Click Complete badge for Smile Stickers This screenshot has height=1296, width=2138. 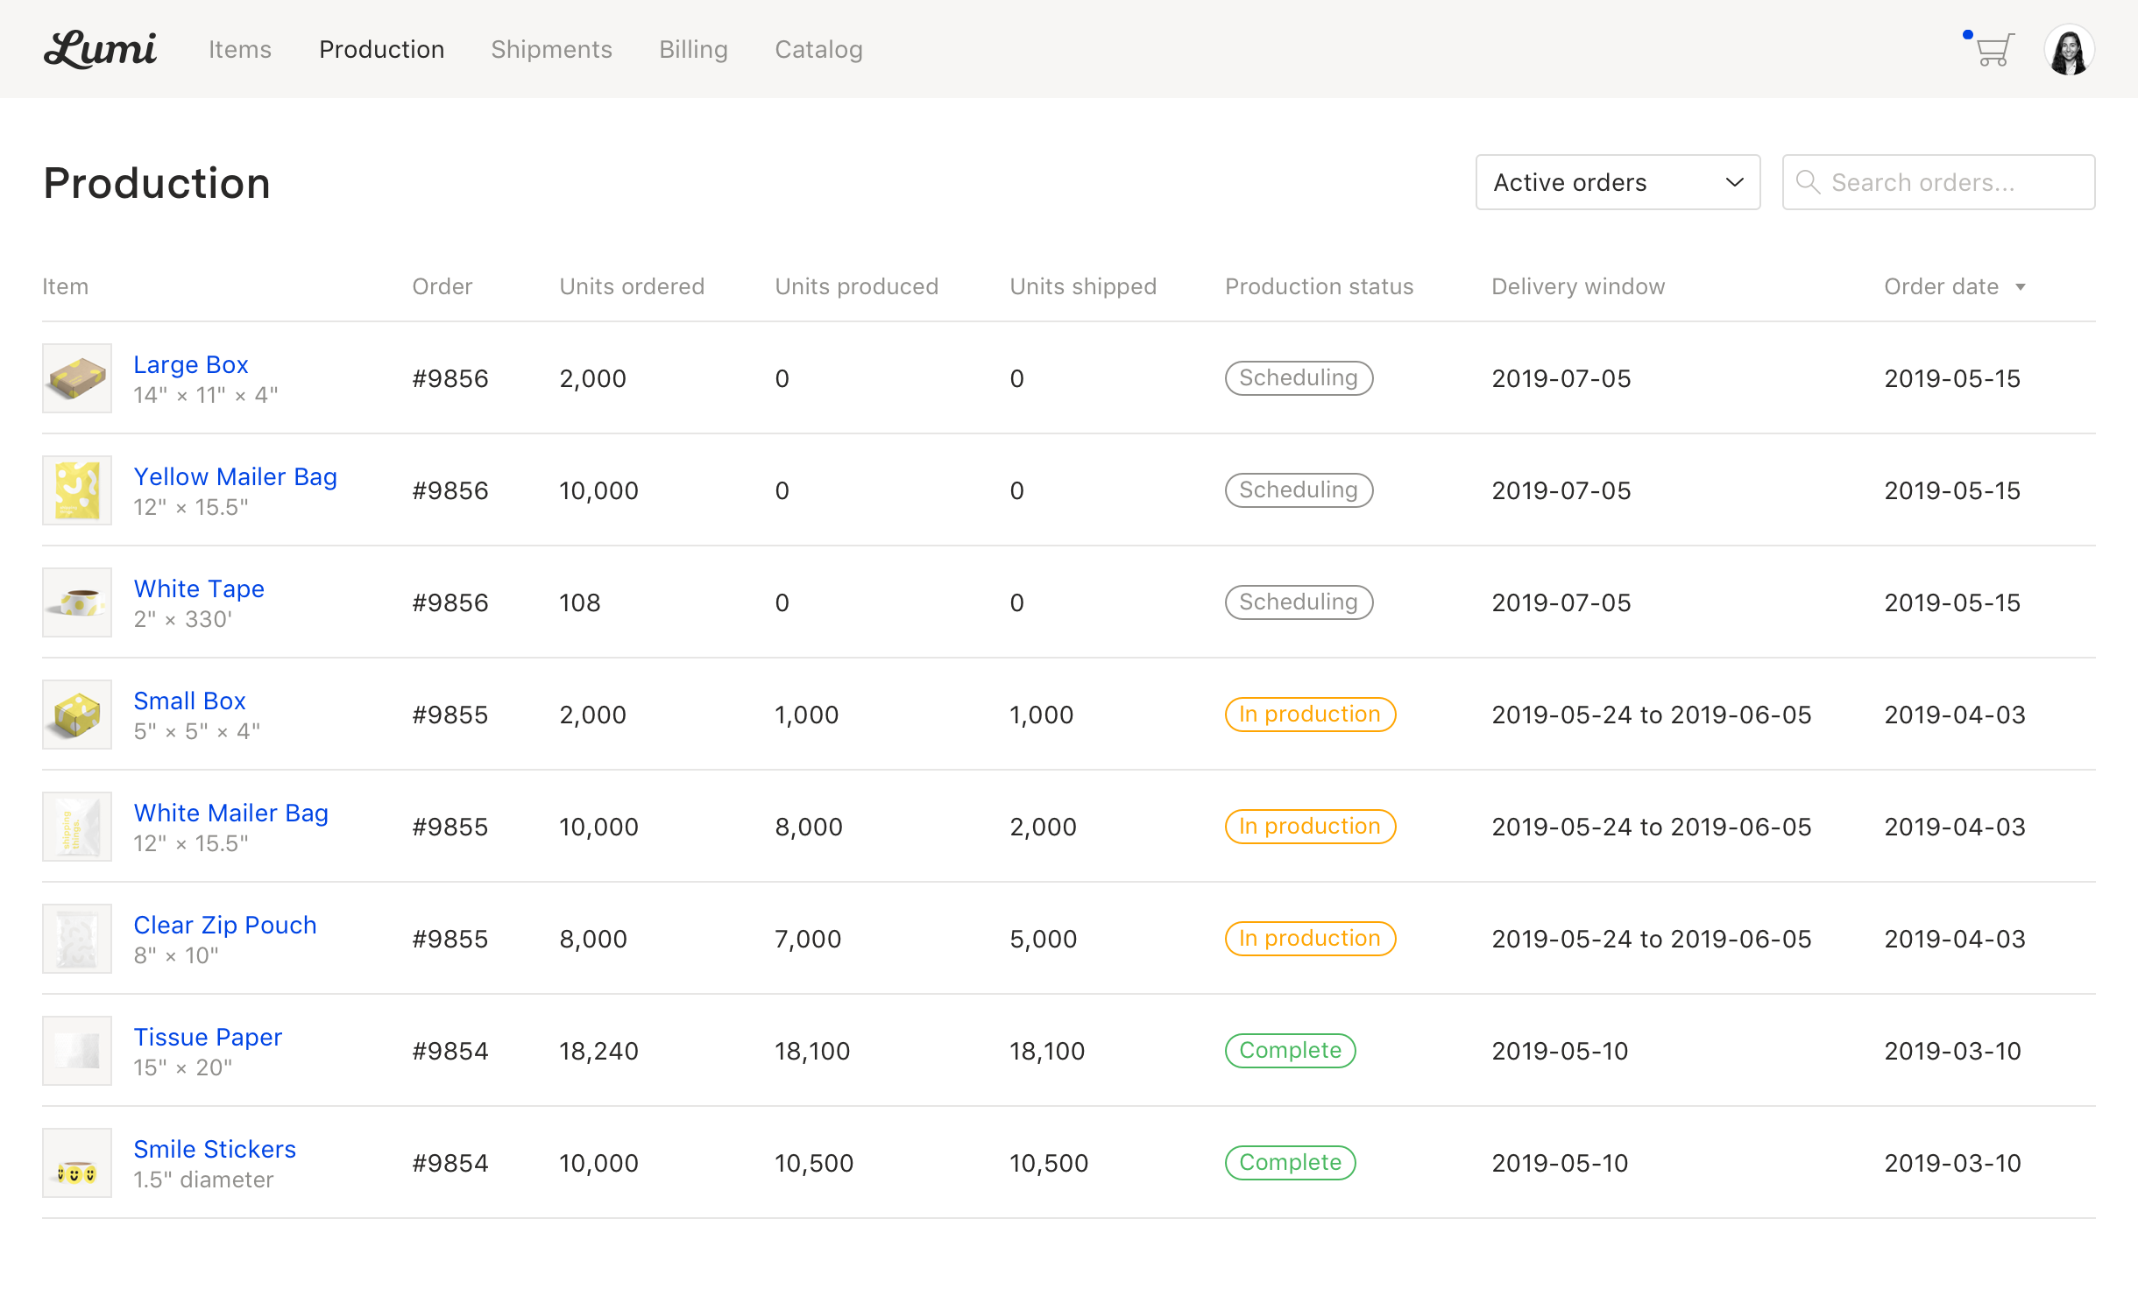1291,1163
